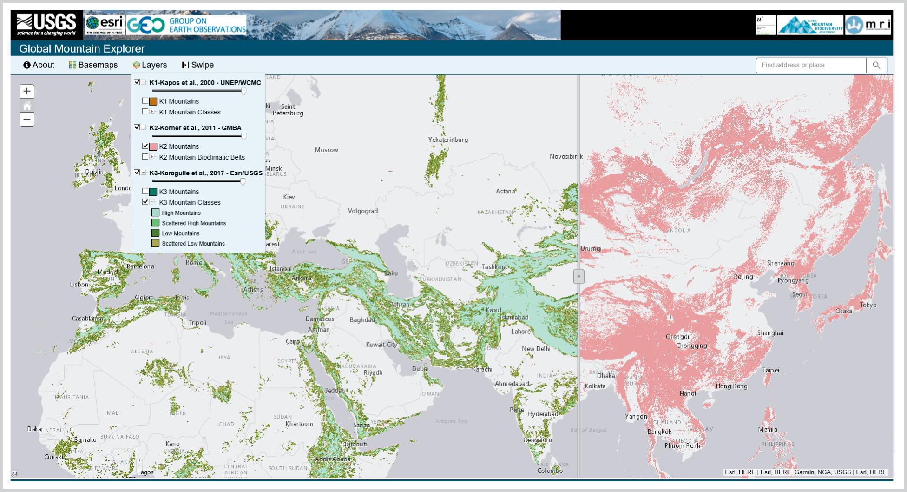Uncheck the K3 Mountain Classes layer

pos(145,202)
